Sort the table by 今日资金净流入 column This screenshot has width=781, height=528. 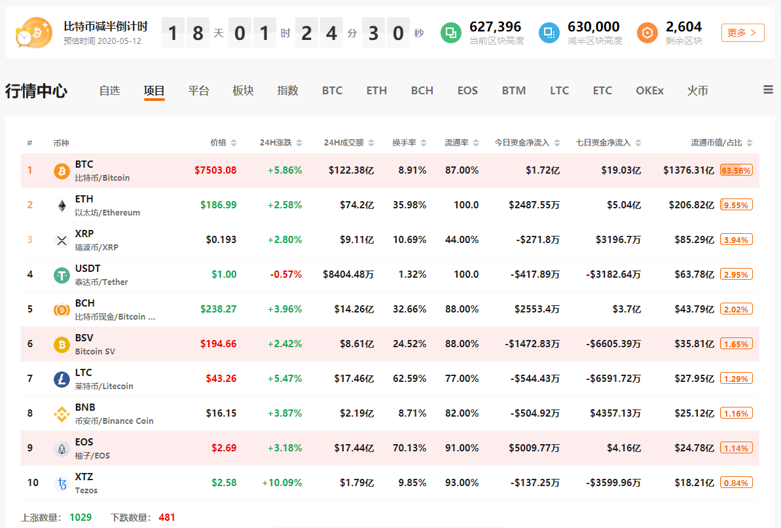coord(527,143)
